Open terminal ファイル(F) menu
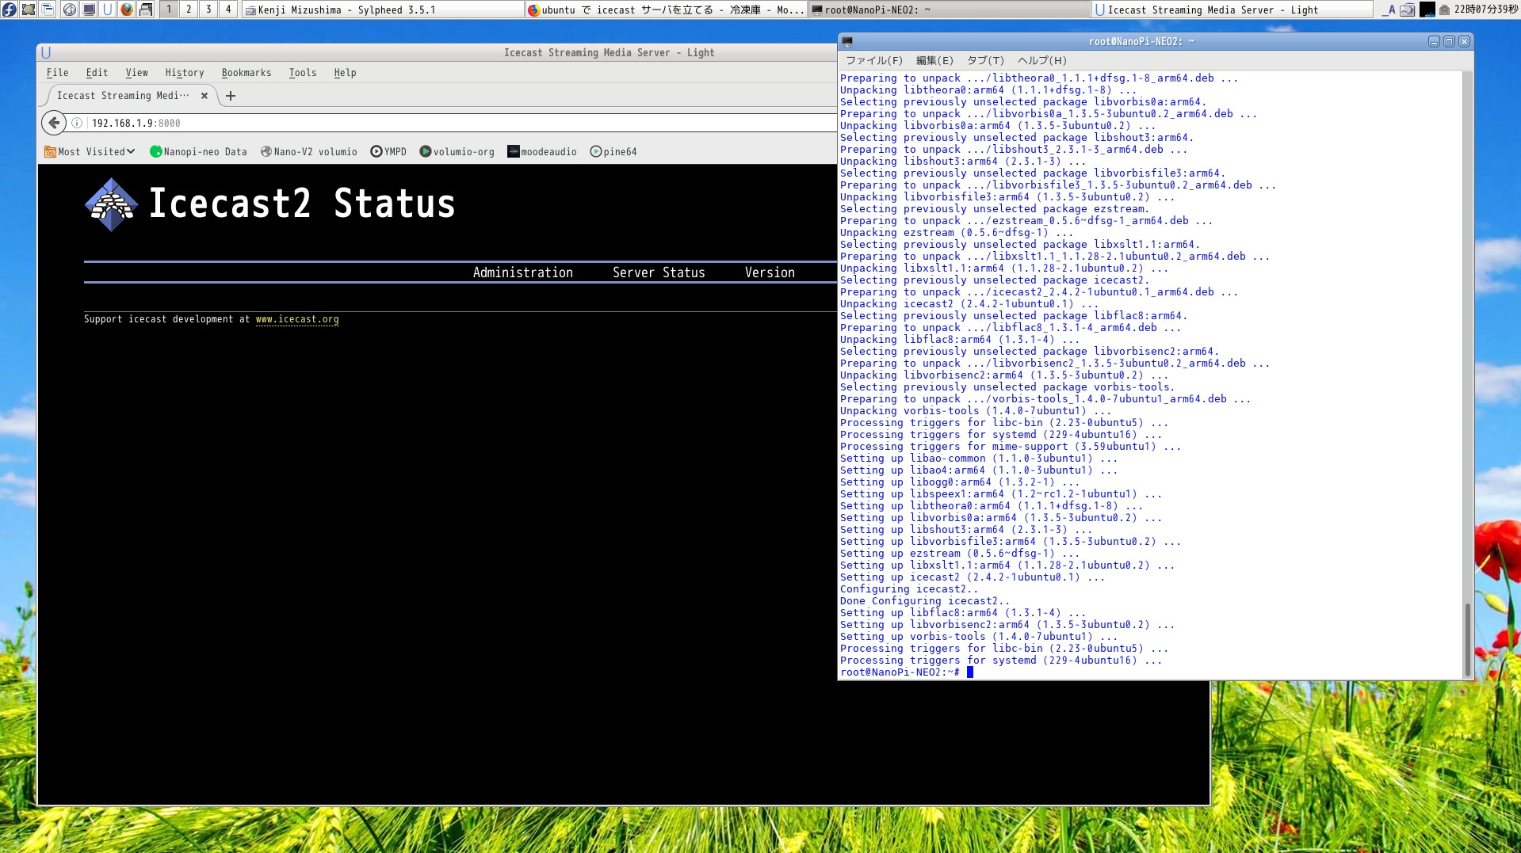 (873, 60)
